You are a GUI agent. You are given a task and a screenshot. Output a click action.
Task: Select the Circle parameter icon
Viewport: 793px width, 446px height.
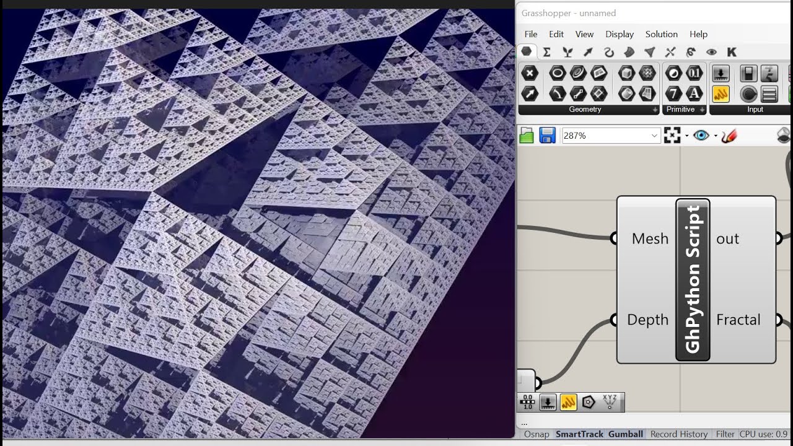(558, 74)
